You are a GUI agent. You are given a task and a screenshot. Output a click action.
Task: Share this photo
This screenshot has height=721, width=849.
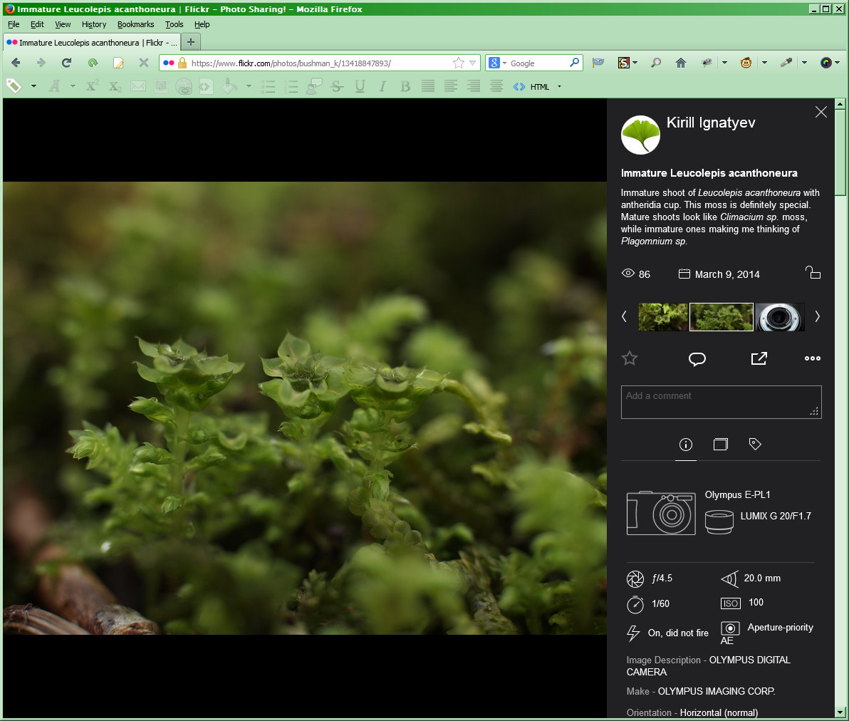759,358
